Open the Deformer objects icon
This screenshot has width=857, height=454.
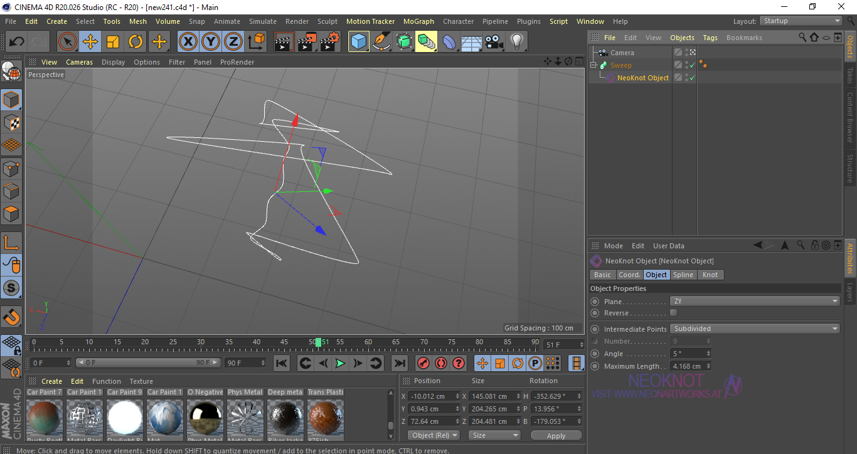[x=449, y=42]
